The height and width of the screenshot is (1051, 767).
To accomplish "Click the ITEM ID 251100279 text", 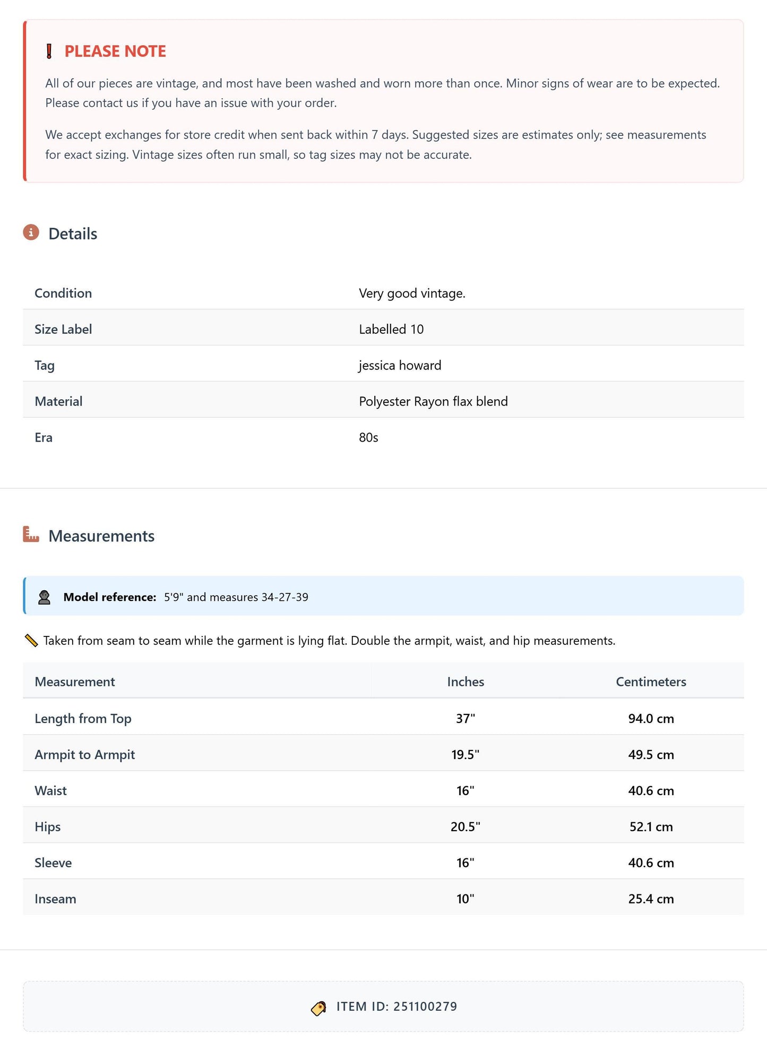I will tap(397, 1006).
